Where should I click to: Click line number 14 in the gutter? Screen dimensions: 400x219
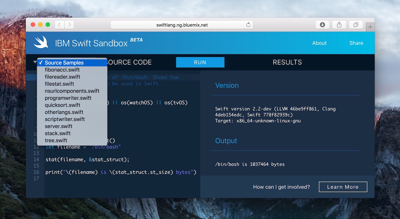(x=36, y=160)
